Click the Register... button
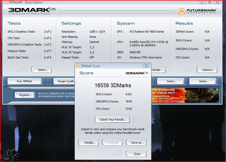 pos(25,95)
